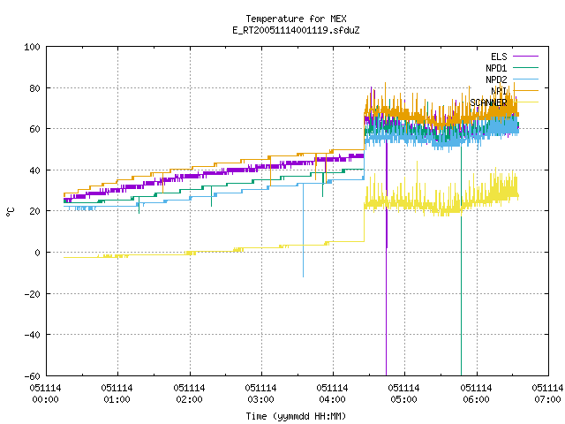Click the x-axis label 051114 07:00

point(547,394)
